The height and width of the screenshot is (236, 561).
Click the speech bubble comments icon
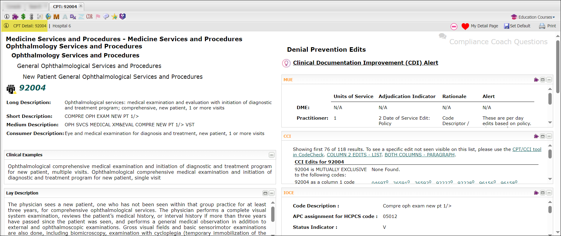(106, 17)
